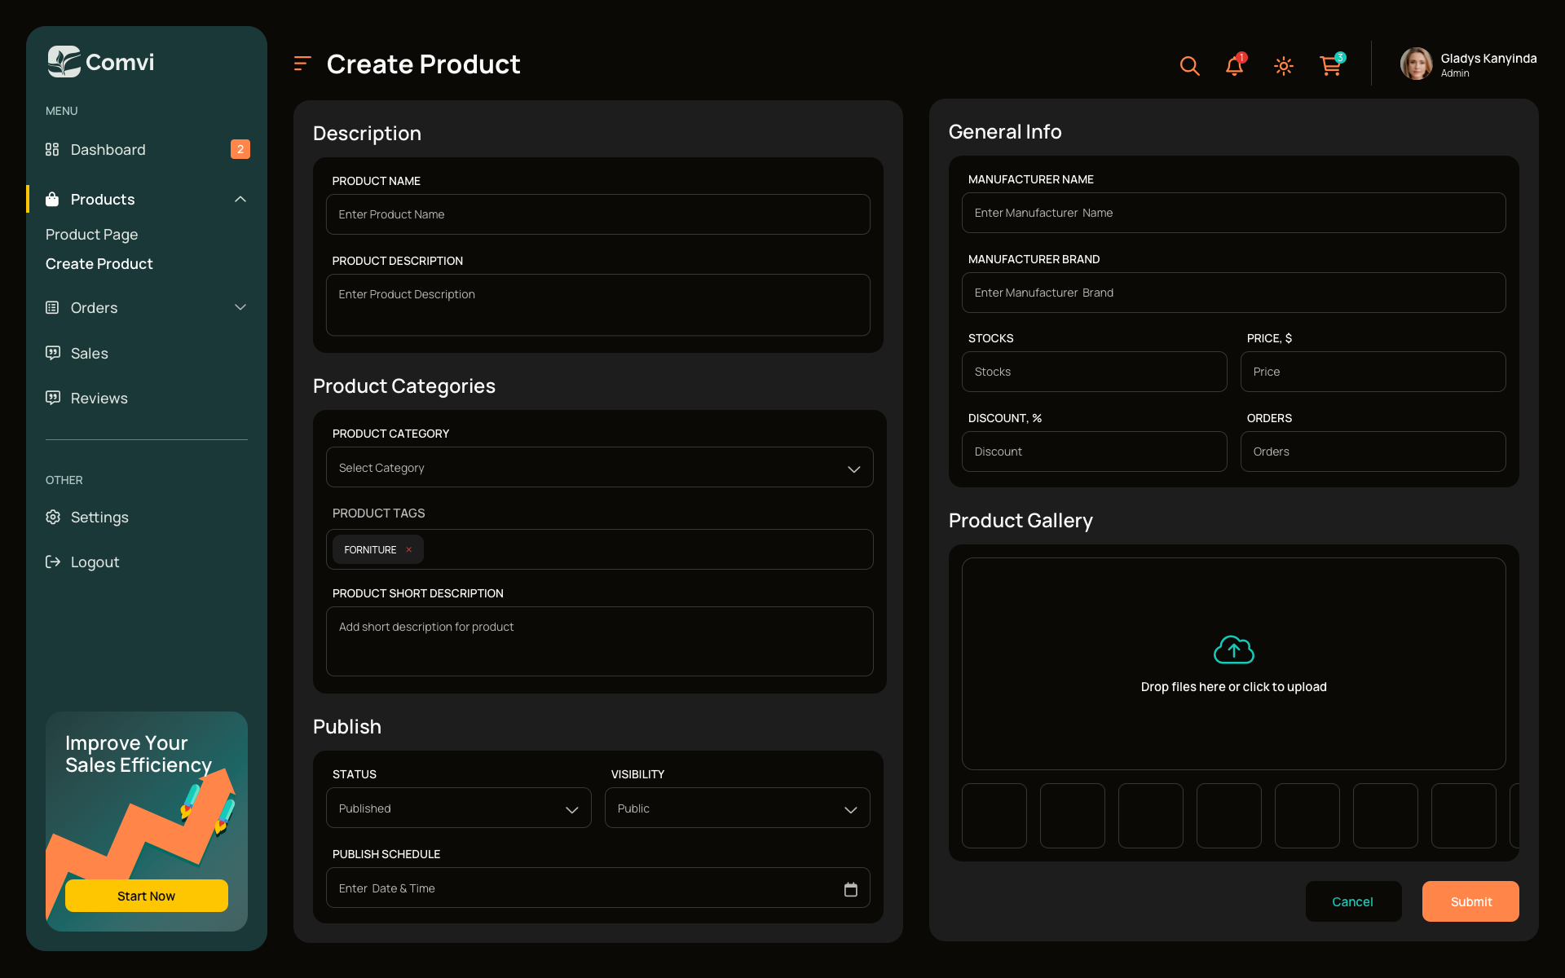Image resolution: width=1565 pixels, height=978 pixels.
Task: Click the upload cloud icon in Product Gallery
Action: (x=1233, y=650)
